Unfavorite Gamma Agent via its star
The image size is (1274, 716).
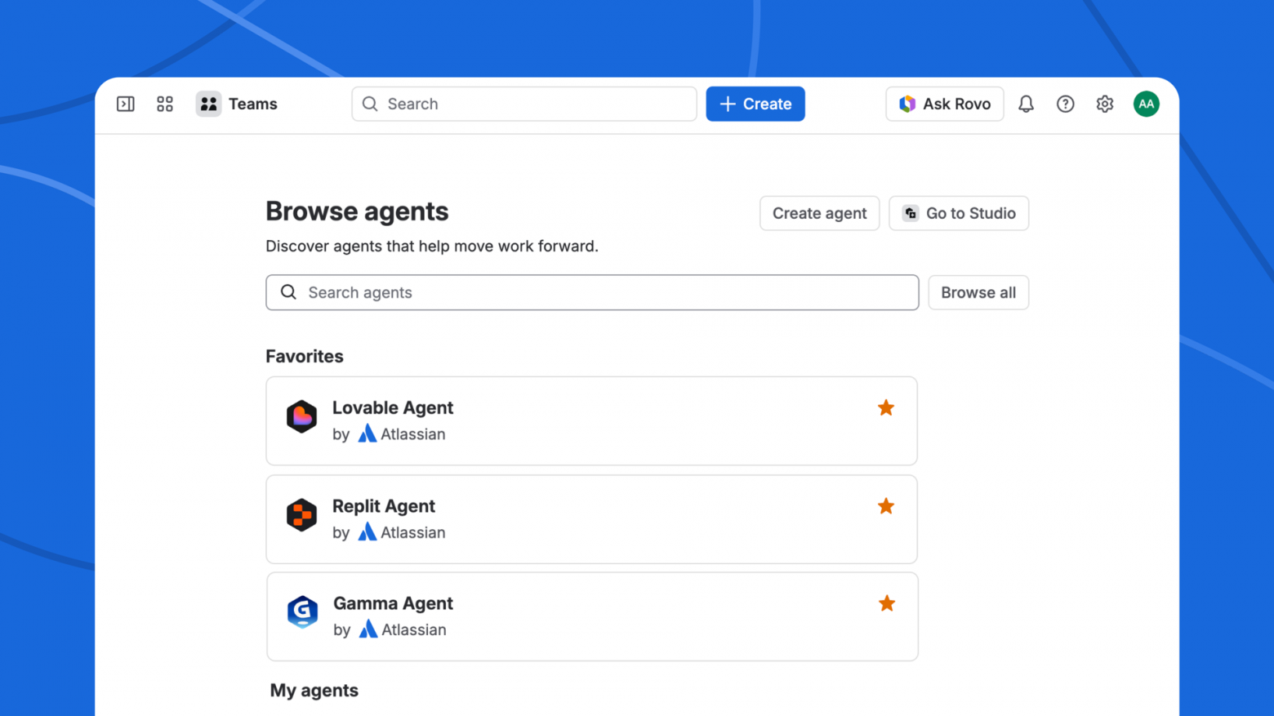[x=886, y=603]
